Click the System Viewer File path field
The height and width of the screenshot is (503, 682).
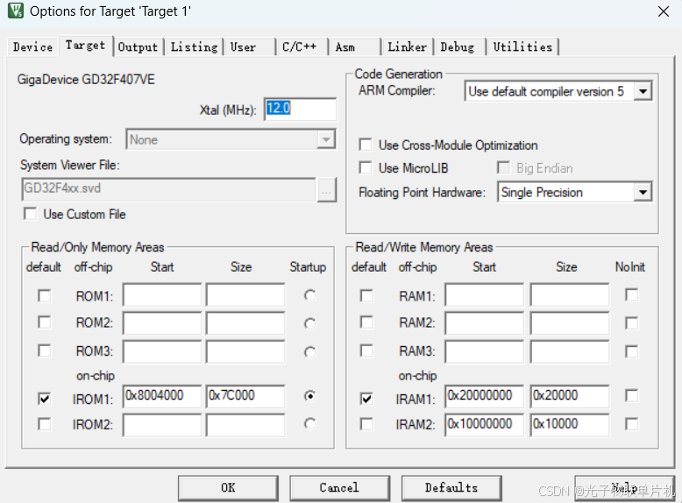(169, 189)
